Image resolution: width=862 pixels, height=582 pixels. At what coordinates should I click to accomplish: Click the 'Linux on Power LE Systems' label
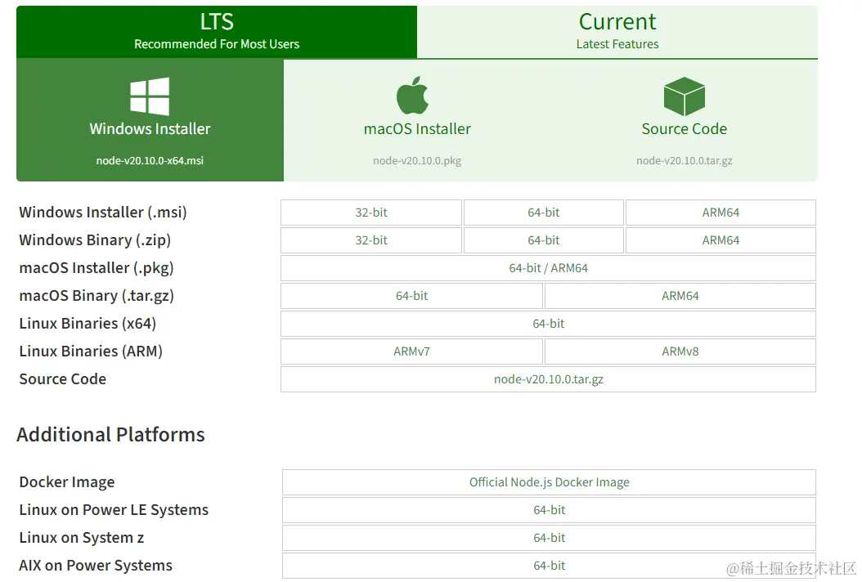pyautogui.click(x=114, y=510)
